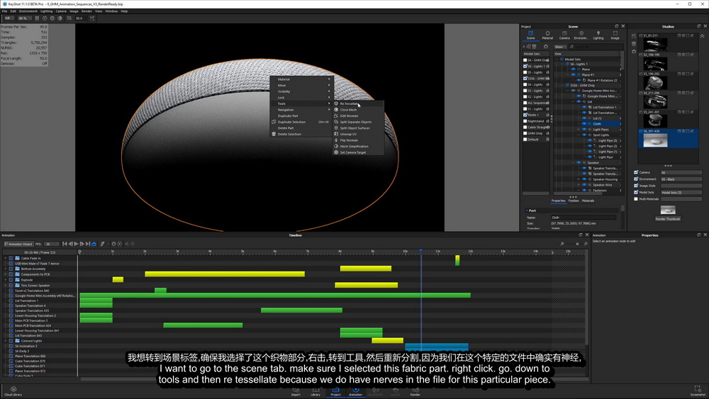Expand the Bottom Assembly animation folder
Image resolution: width=709 pixels, height=399 pixels.
(6, 269)
